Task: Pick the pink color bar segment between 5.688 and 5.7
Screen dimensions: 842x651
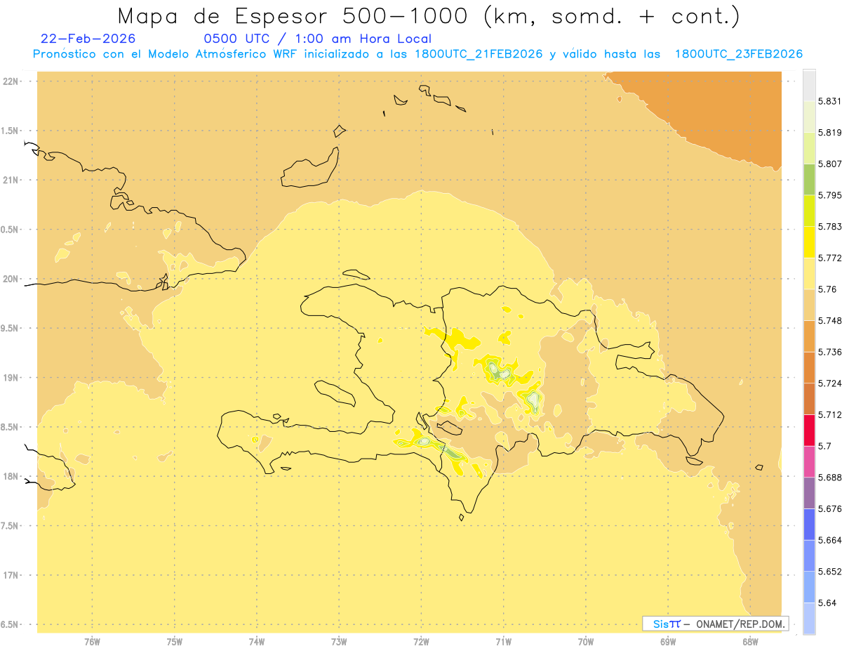Action: click(809, 461)
